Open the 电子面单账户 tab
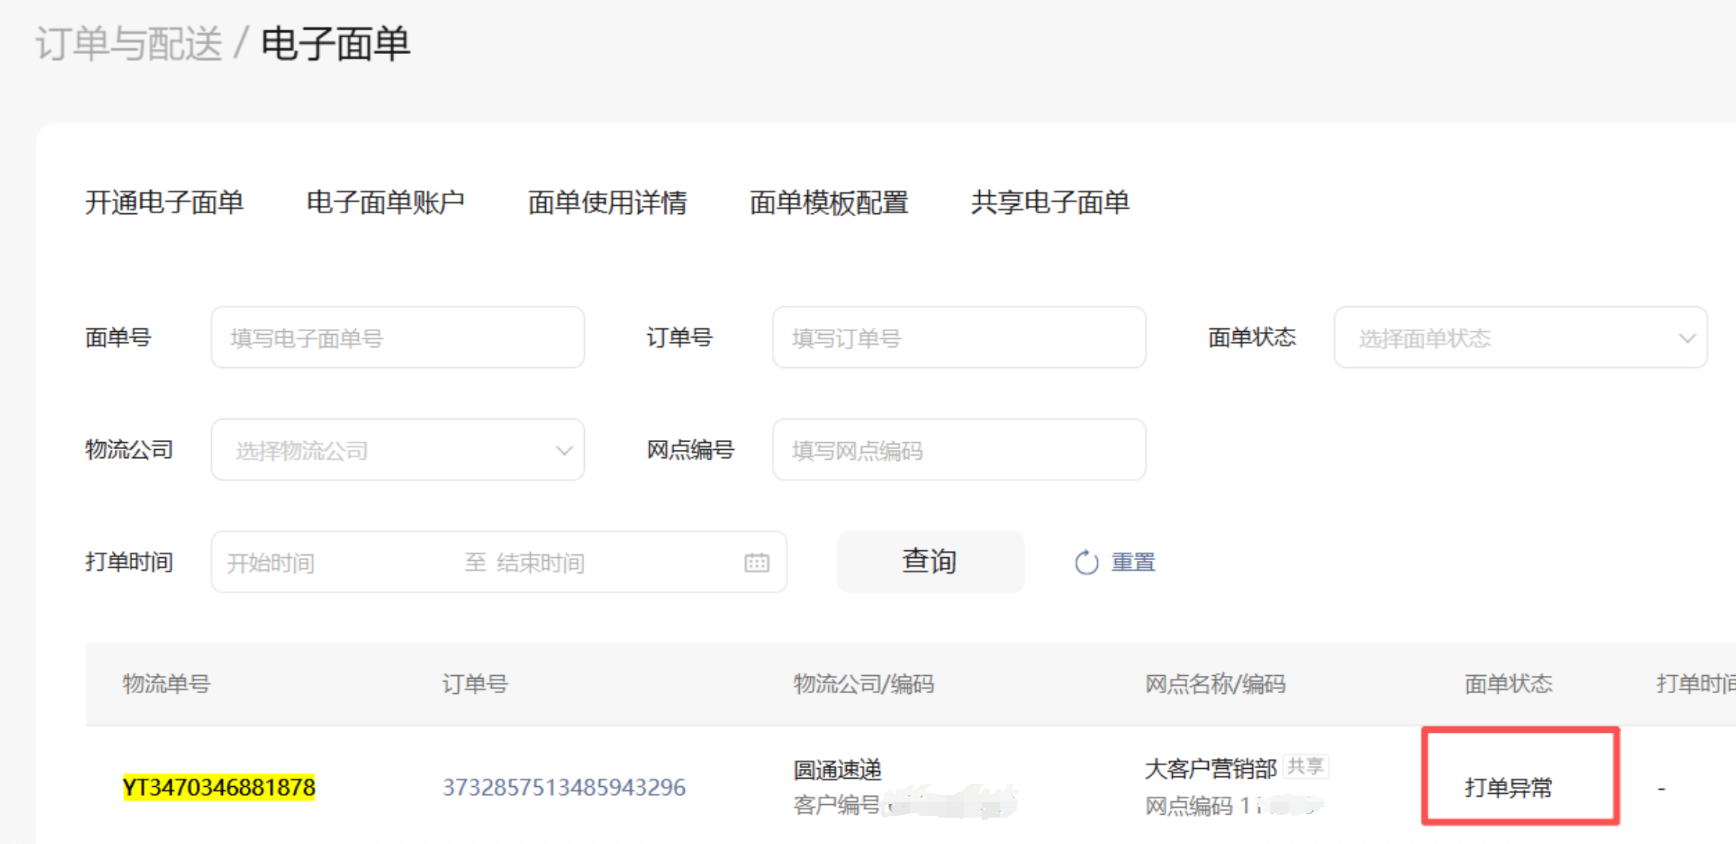Viewport: 1736px width, 844px height. (x=385, y=203)
